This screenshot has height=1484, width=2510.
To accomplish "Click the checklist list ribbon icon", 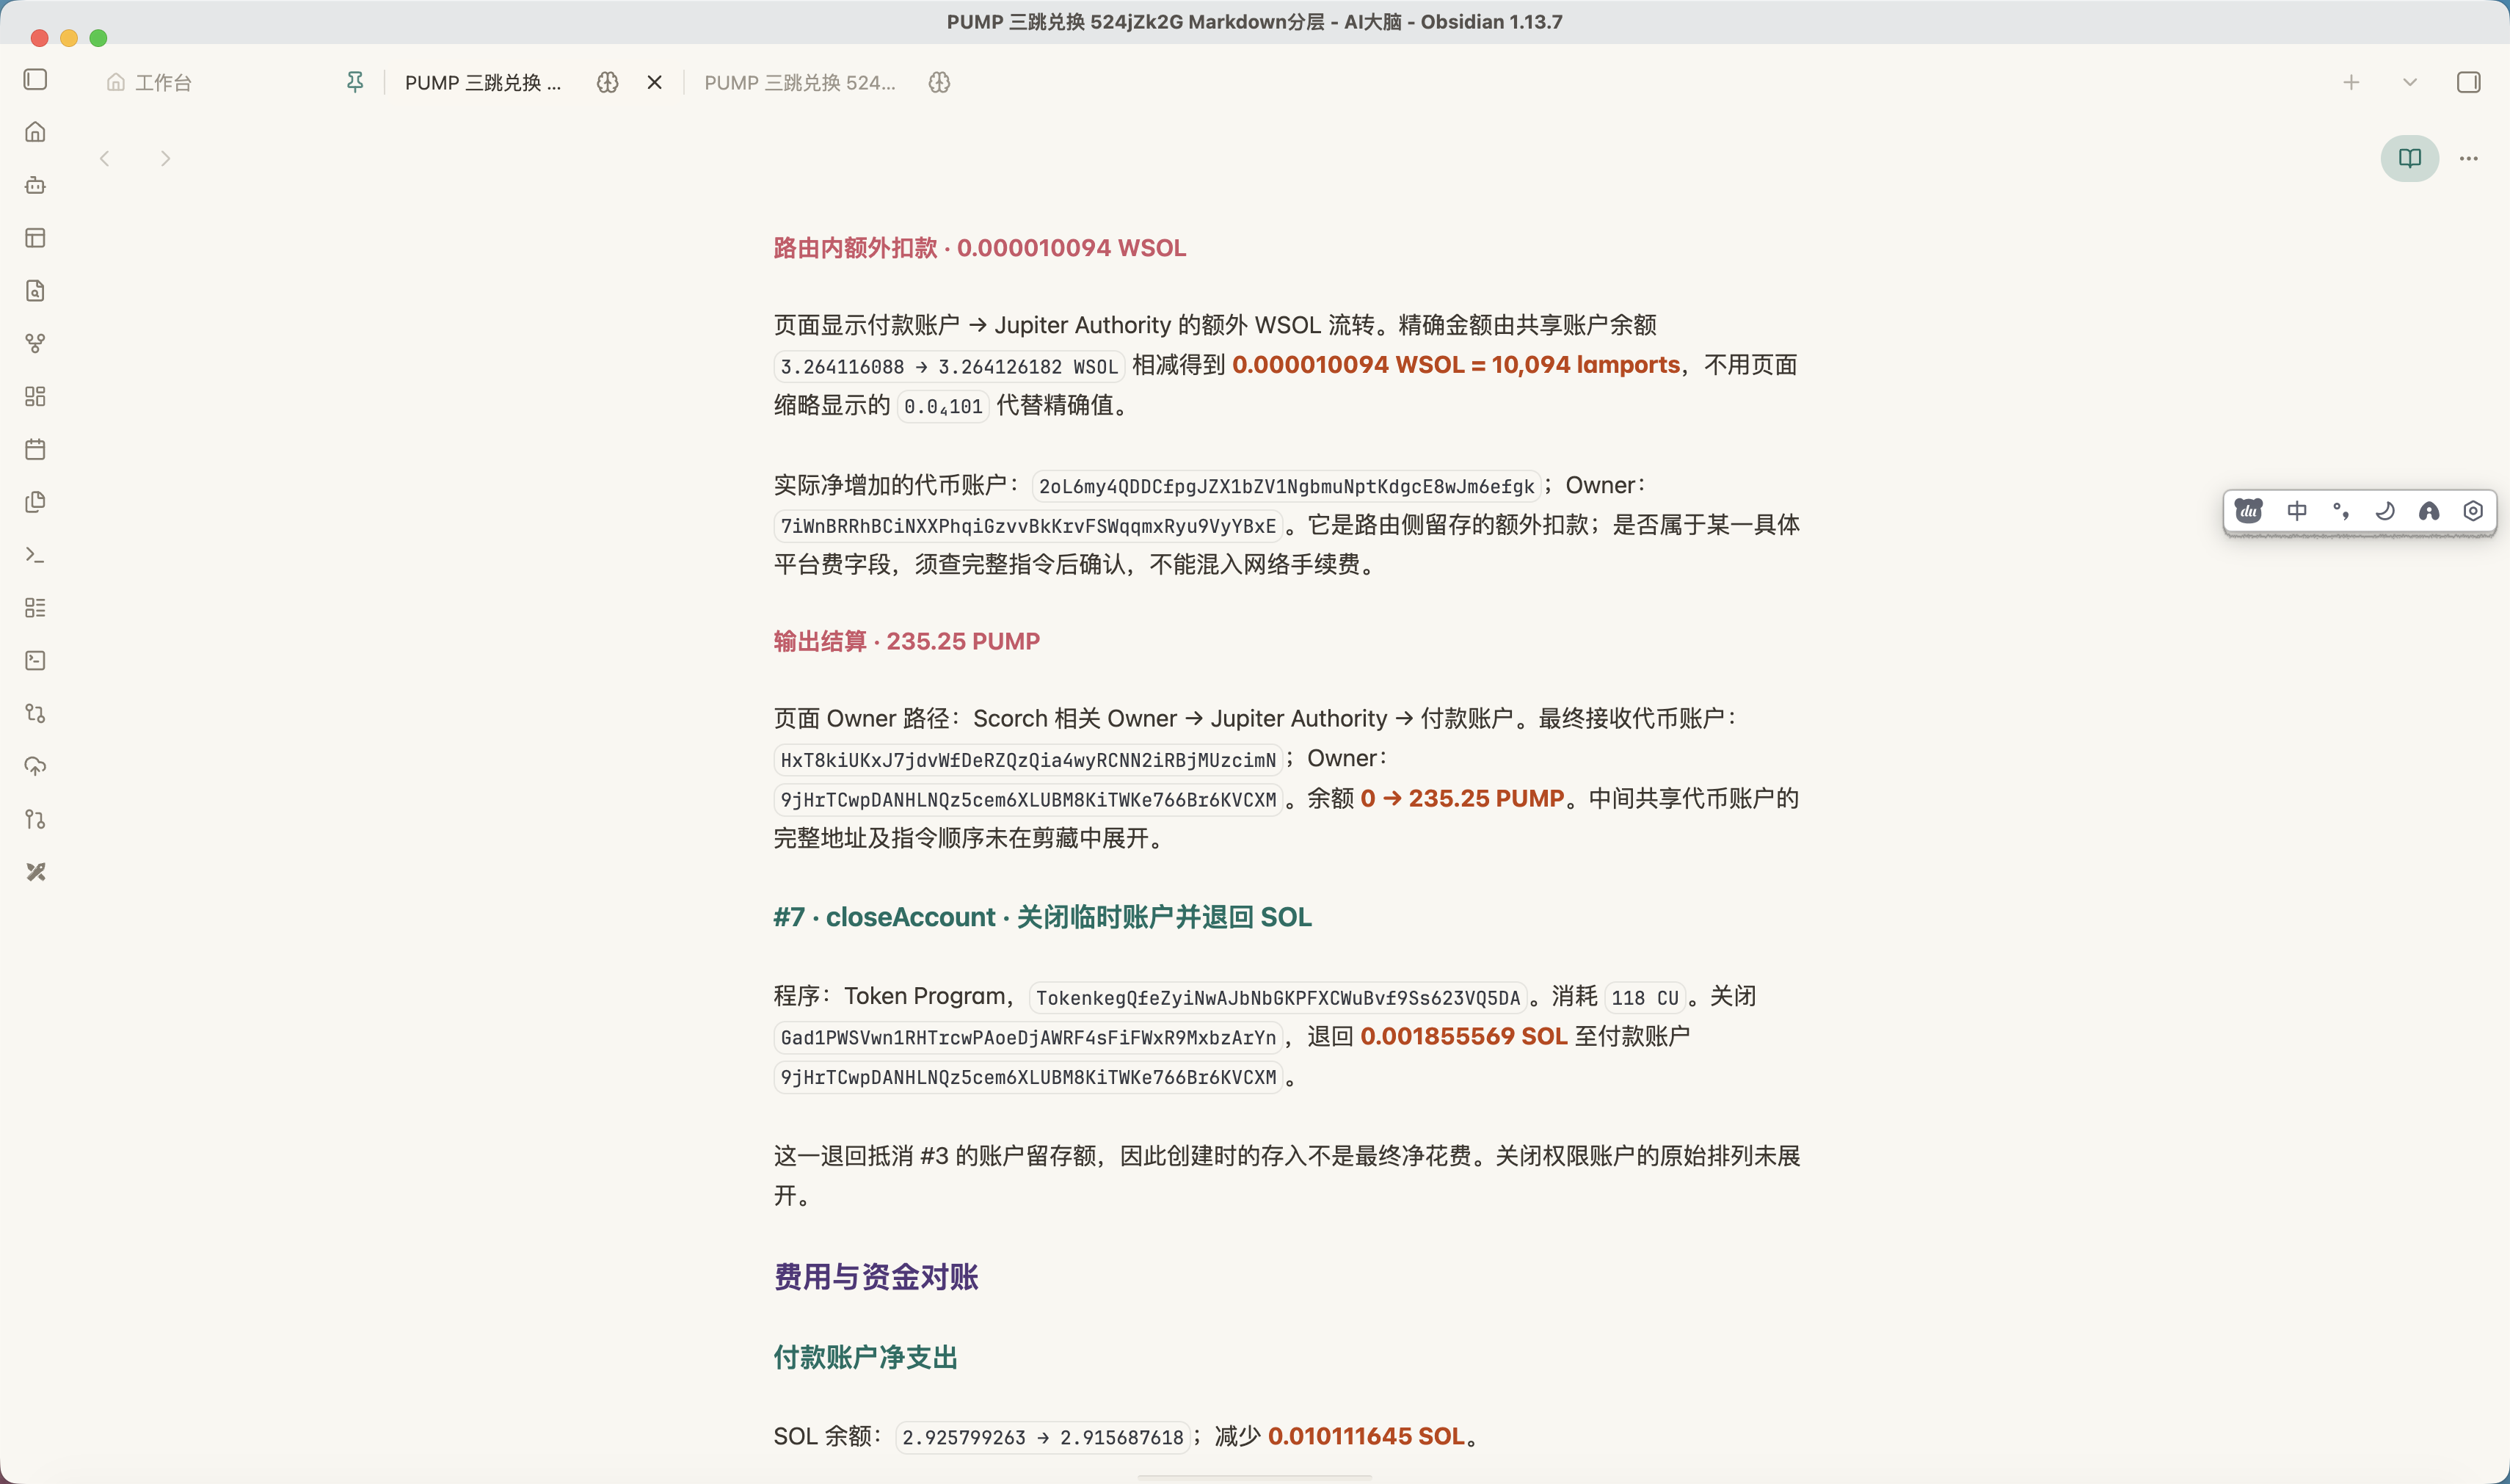I will [35, 607].
